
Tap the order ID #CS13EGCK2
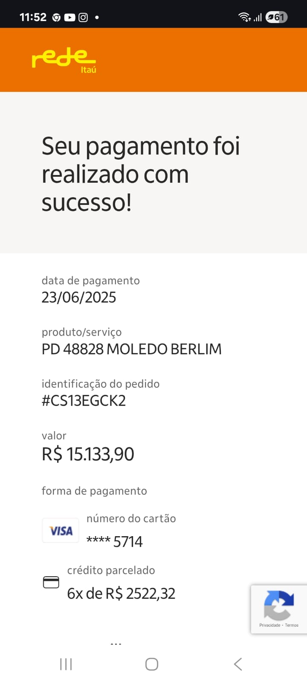(84, 401)
